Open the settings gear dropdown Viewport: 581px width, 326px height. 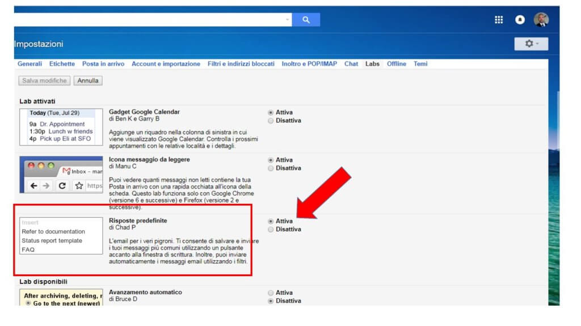coord(531,44)
